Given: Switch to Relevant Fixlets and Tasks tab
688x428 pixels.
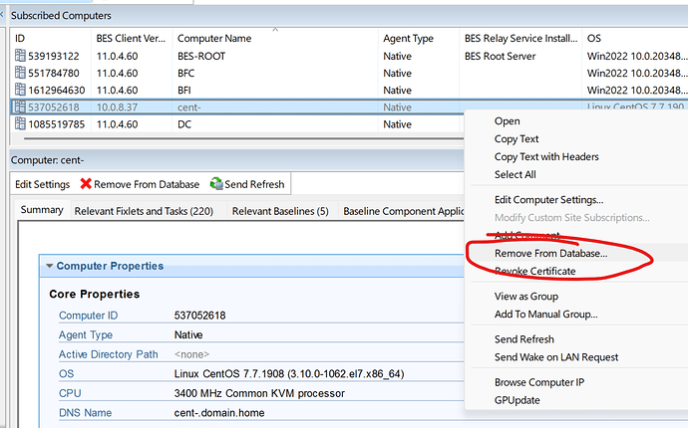Looking at the screenshot, I should click(x=144, y=211).
